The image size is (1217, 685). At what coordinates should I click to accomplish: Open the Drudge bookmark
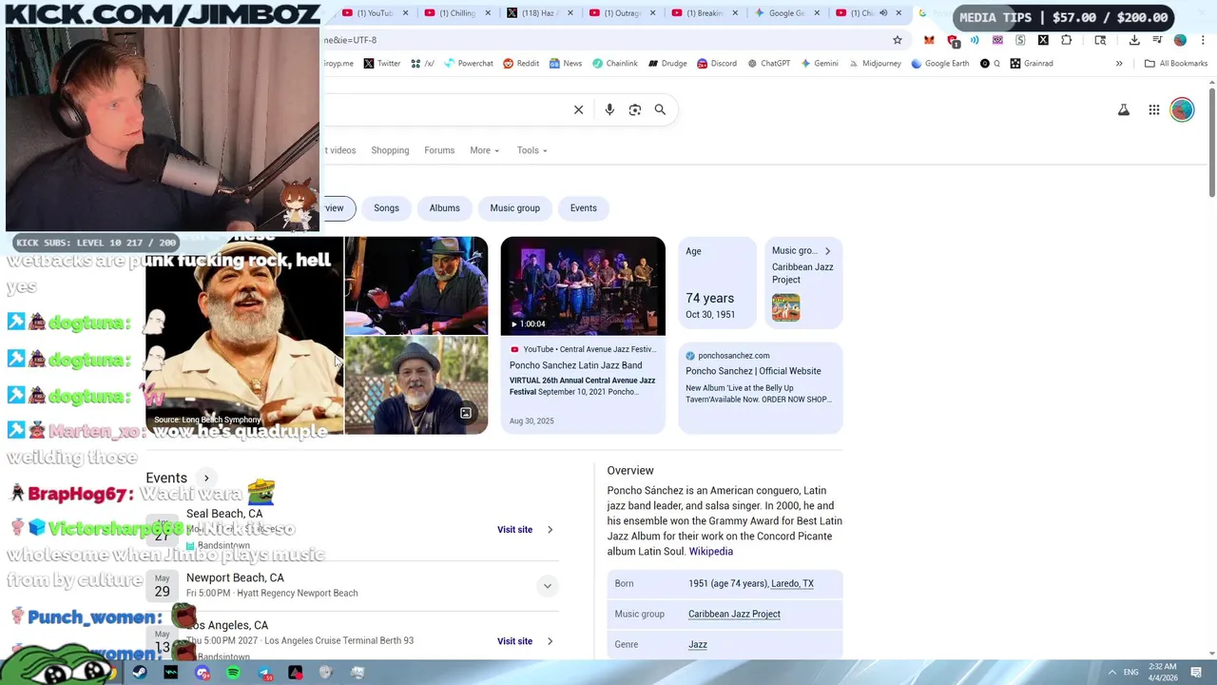[667, 64]
